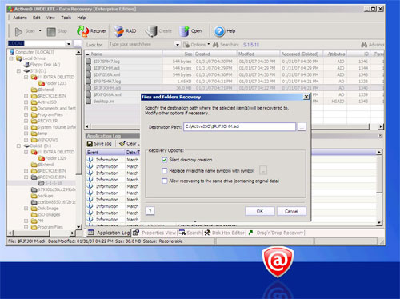Open the View menu

[x=50, y=18]
